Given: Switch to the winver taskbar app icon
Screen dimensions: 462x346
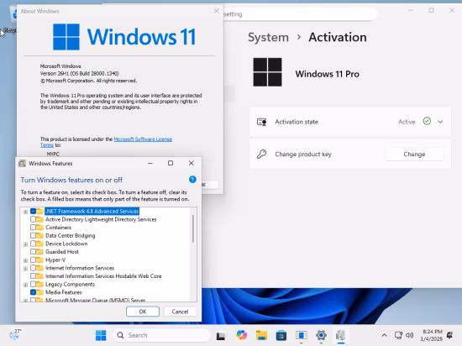Looking at the screenshot, I should 301,335.
